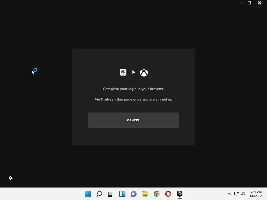Click the Xbox logo in the dialog

[x=144, y=73]
